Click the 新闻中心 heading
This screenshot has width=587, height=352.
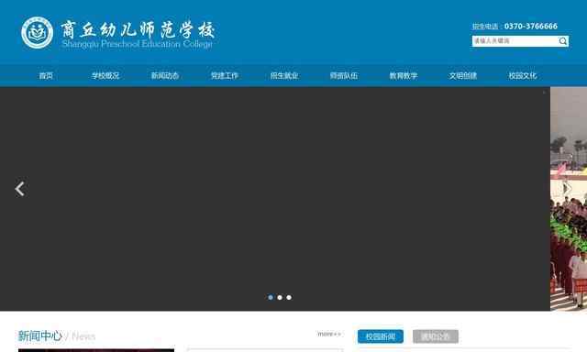(40, 335)
